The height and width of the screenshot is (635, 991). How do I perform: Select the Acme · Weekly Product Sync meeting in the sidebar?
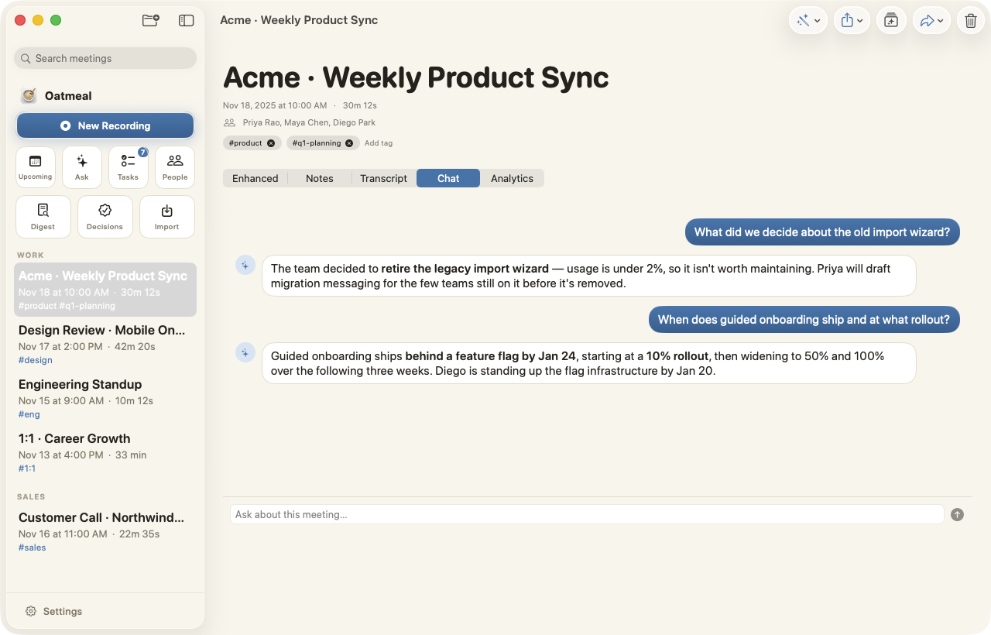tap(105, 290)
